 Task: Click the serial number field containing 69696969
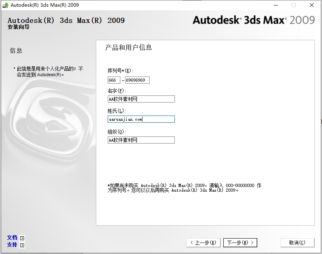pyautogui.click(x=137, y=80)
